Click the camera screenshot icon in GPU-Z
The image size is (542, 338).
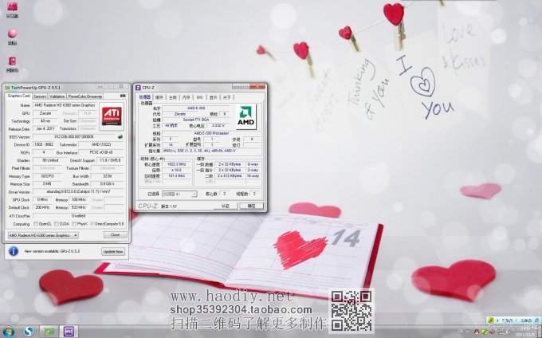coord(122,96)
